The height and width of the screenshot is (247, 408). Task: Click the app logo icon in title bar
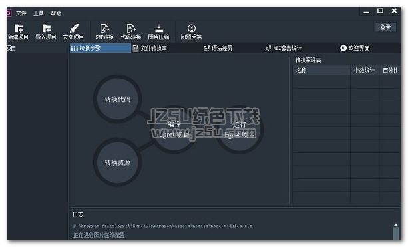click(9, 13)
